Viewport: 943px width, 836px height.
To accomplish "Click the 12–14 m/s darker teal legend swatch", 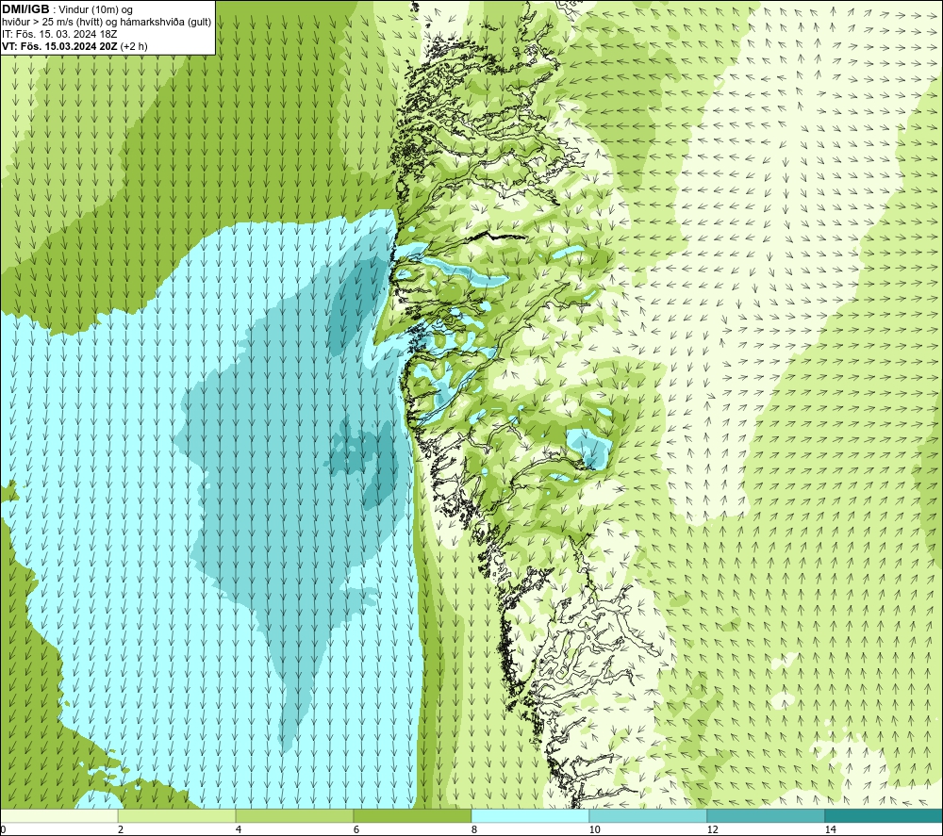I will coord(766,816).
